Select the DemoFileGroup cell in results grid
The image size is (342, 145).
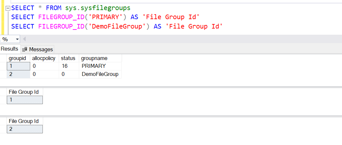(100, 74)
